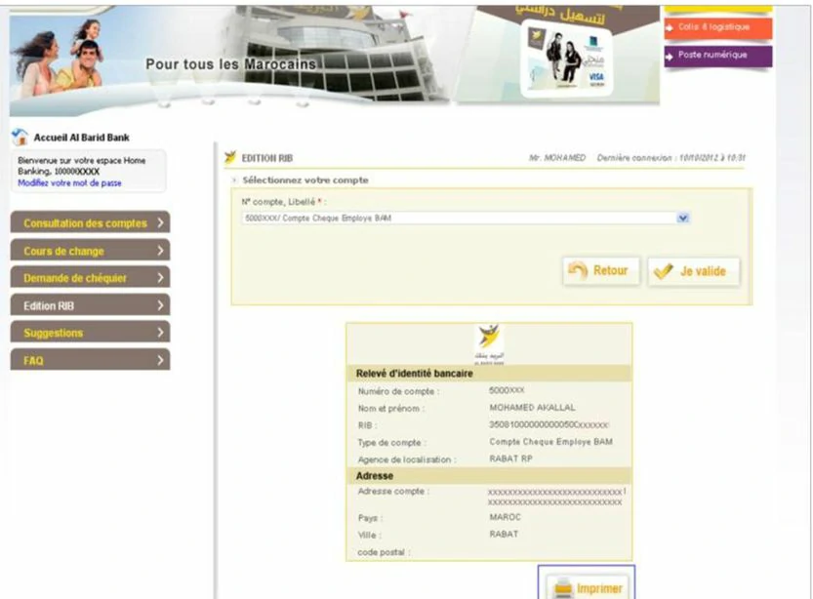Screen dimensions: 813x599
Task: Click Mr. MOHAMED user label
Action: tap(557, 157)
